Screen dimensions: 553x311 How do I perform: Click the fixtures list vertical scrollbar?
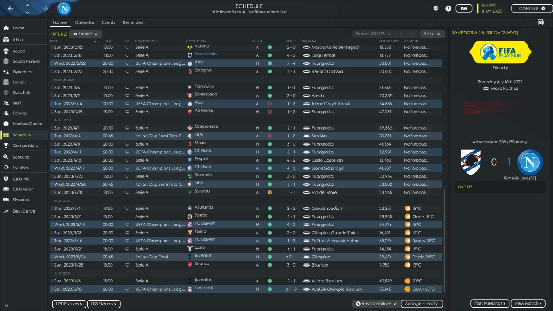[x=444, y=241]
